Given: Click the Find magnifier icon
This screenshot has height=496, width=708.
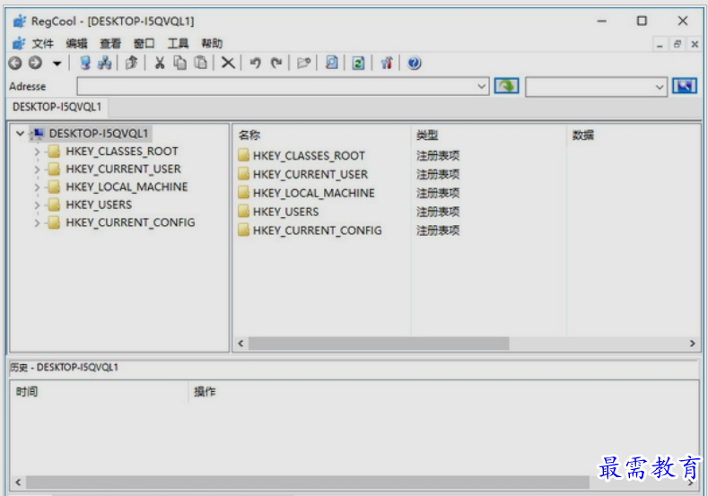Looking at the screenshot, I should pos(331,63).
